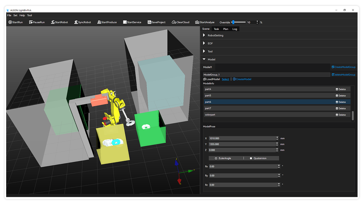364x205 pixels.
Task: Expand the EOF section
Action: (x=204, y=43)
